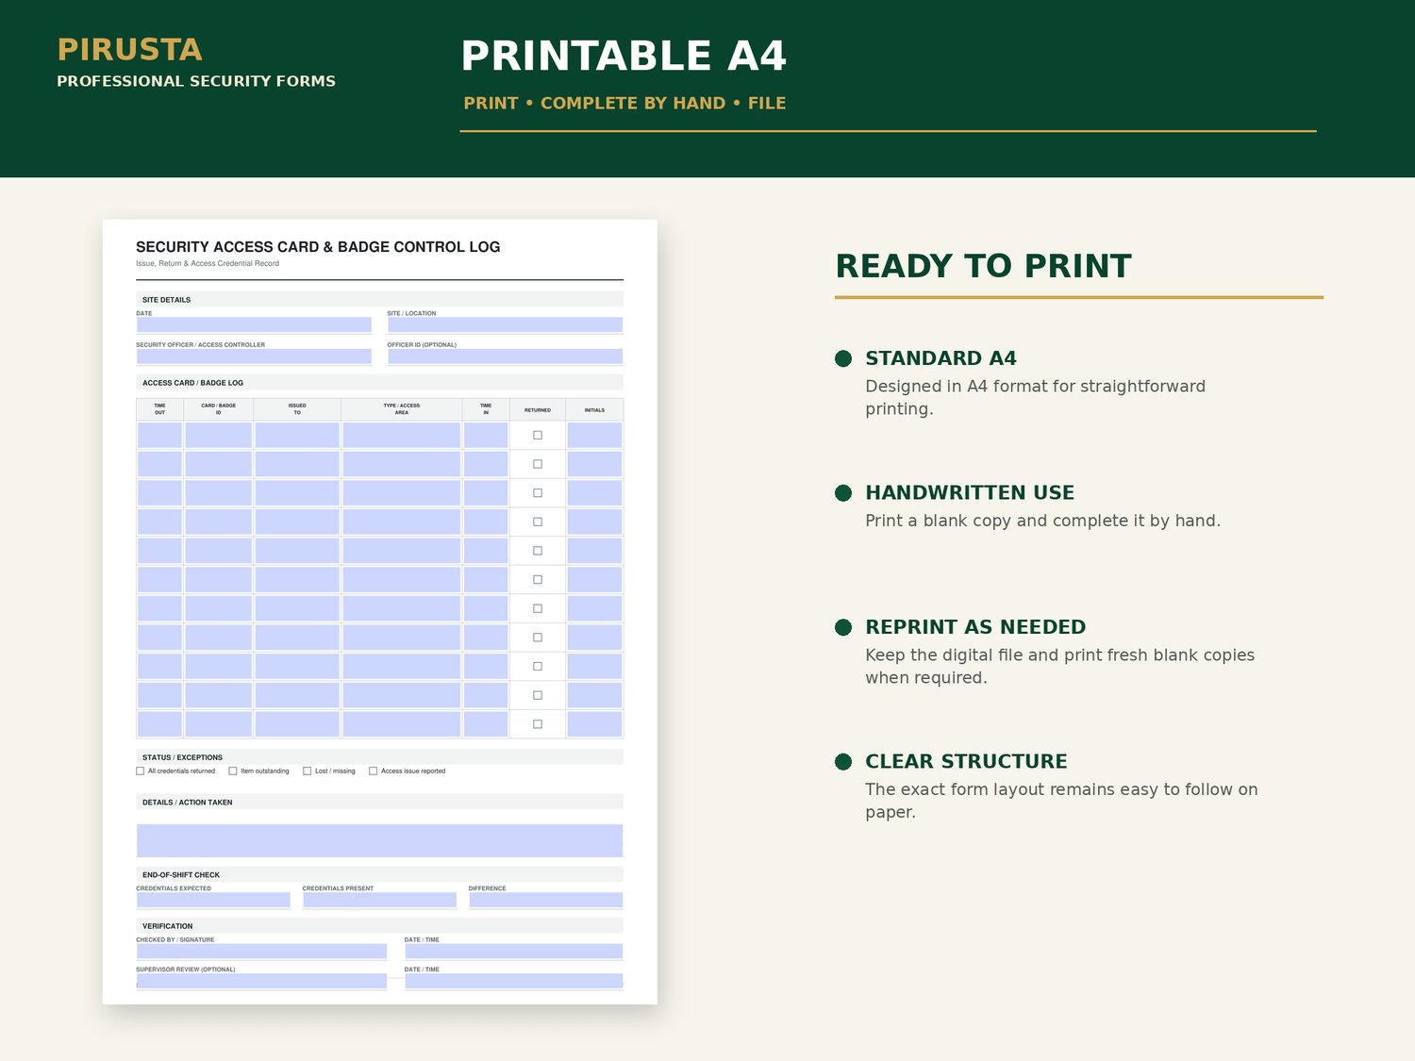The image size is (1415, 1061).
Task: Tick Returned checkbox in the bottom log row
Action: pos(538,724)
